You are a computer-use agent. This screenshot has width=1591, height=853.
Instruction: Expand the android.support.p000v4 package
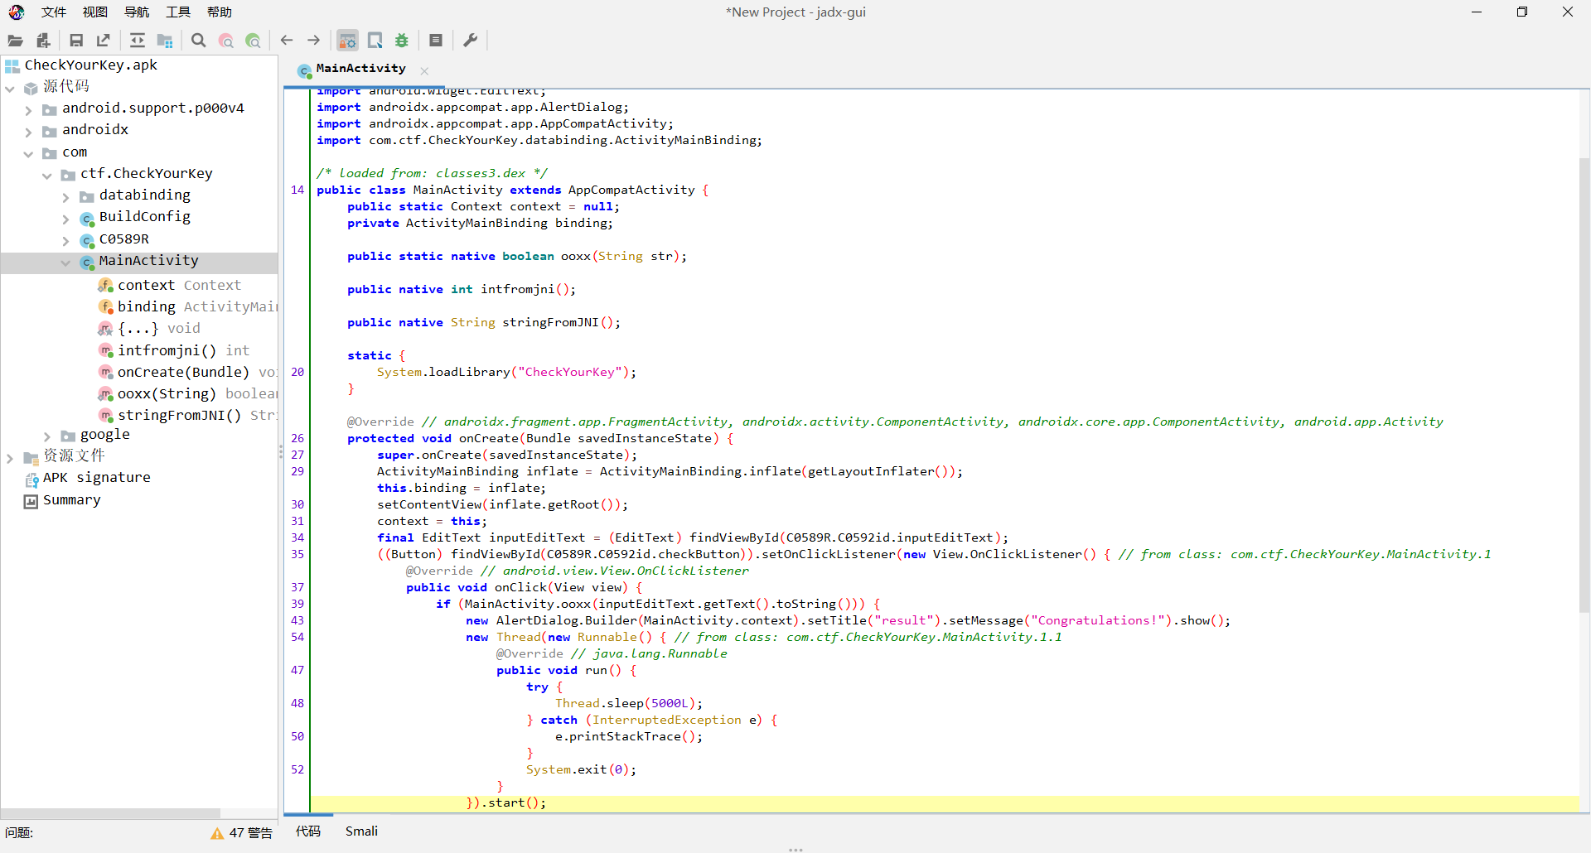(28, 110)
